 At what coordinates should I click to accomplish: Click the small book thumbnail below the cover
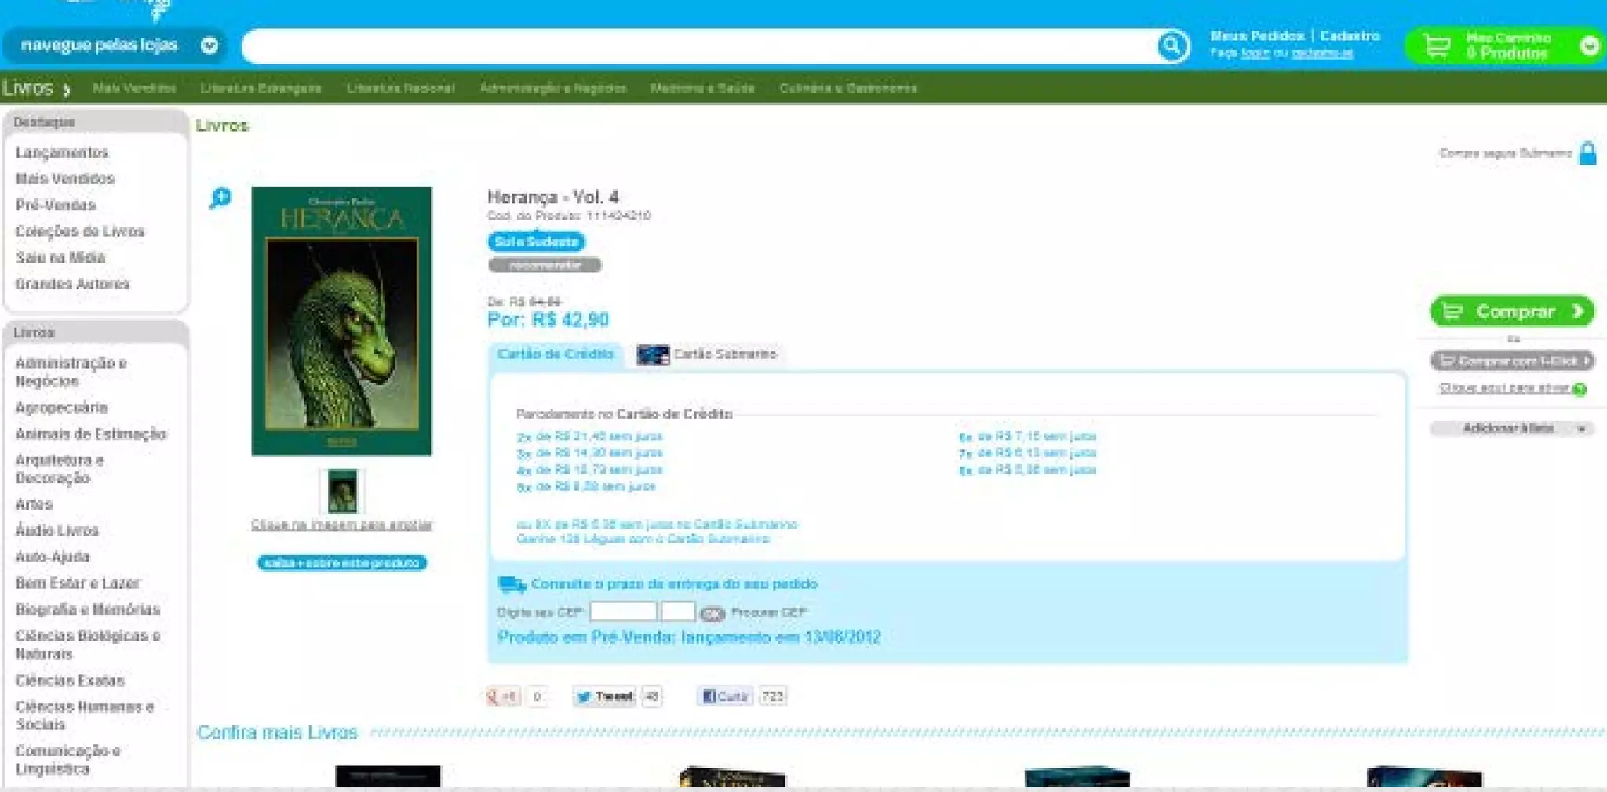pos(342,491)
